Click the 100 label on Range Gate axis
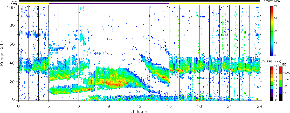The image size is (290, 113). 11,6
